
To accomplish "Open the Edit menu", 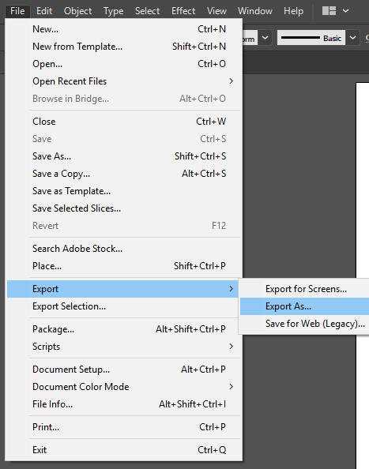I will pos(44,11).
